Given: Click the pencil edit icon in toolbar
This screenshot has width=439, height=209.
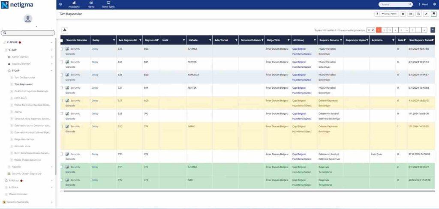Looking at the screenshot, I should (426, 14).
